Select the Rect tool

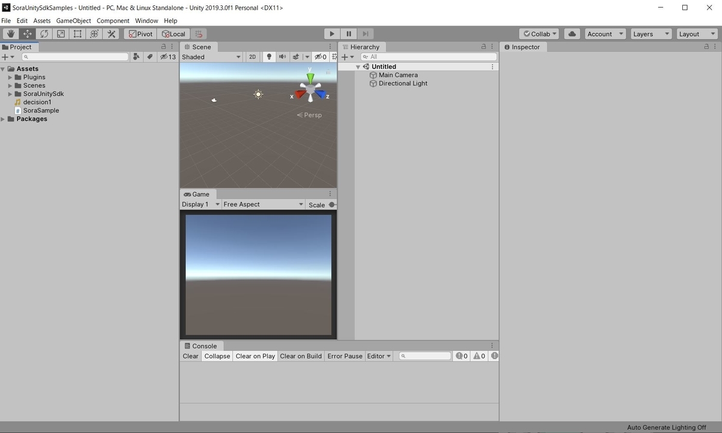(78, 34)
